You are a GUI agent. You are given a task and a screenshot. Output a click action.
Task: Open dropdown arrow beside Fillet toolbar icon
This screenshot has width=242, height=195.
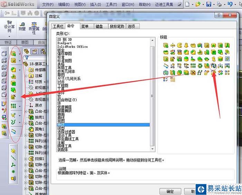[20, 70]
